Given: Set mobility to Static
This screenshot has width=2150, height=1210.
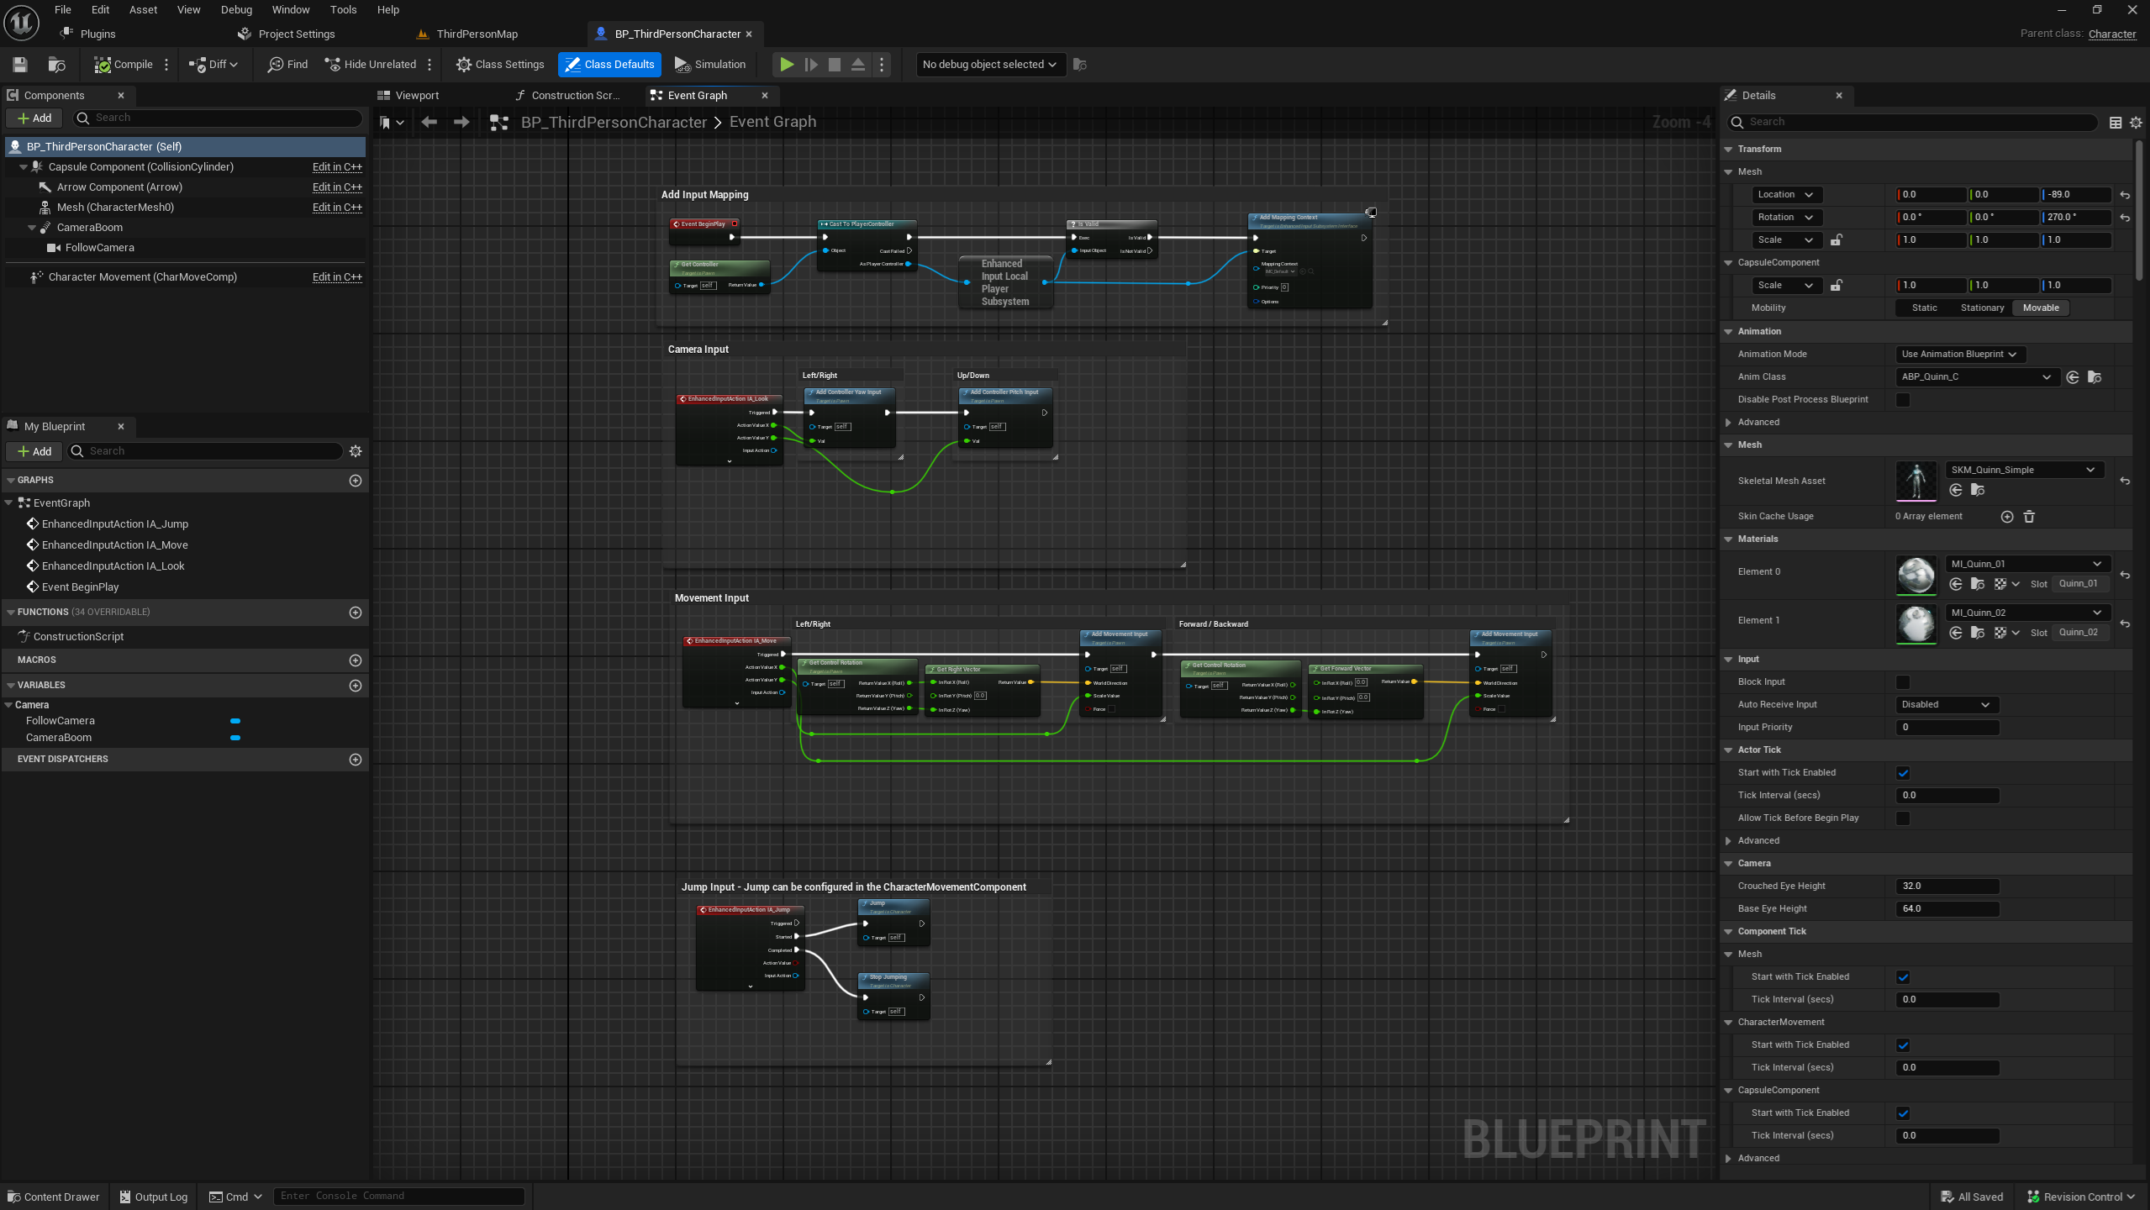Looking at the screenshot, I should [x=1924, y=308].
